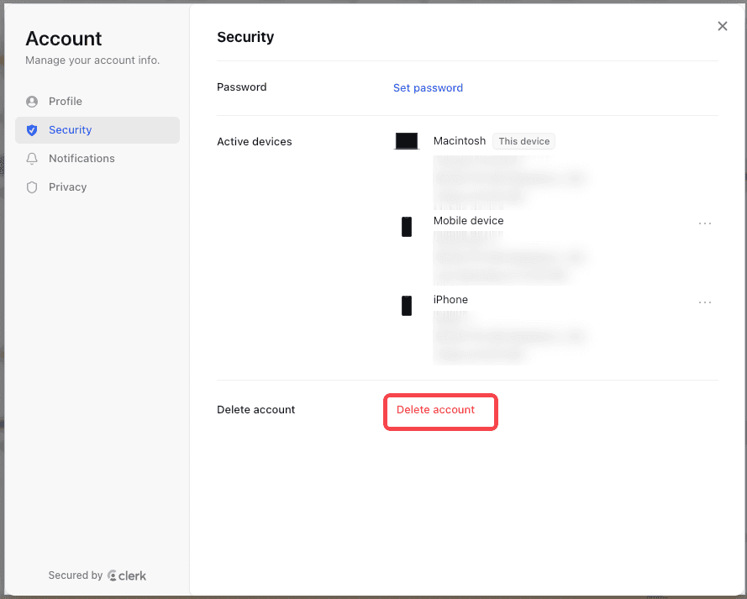Click the Set password link
Viewport: 747px width, 599px height.
click(428, 87)
